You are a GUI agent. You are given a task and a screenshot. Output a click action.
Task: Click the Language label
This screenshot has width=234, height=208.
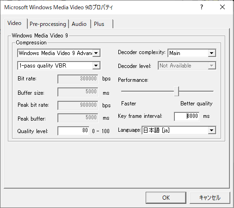129,130
